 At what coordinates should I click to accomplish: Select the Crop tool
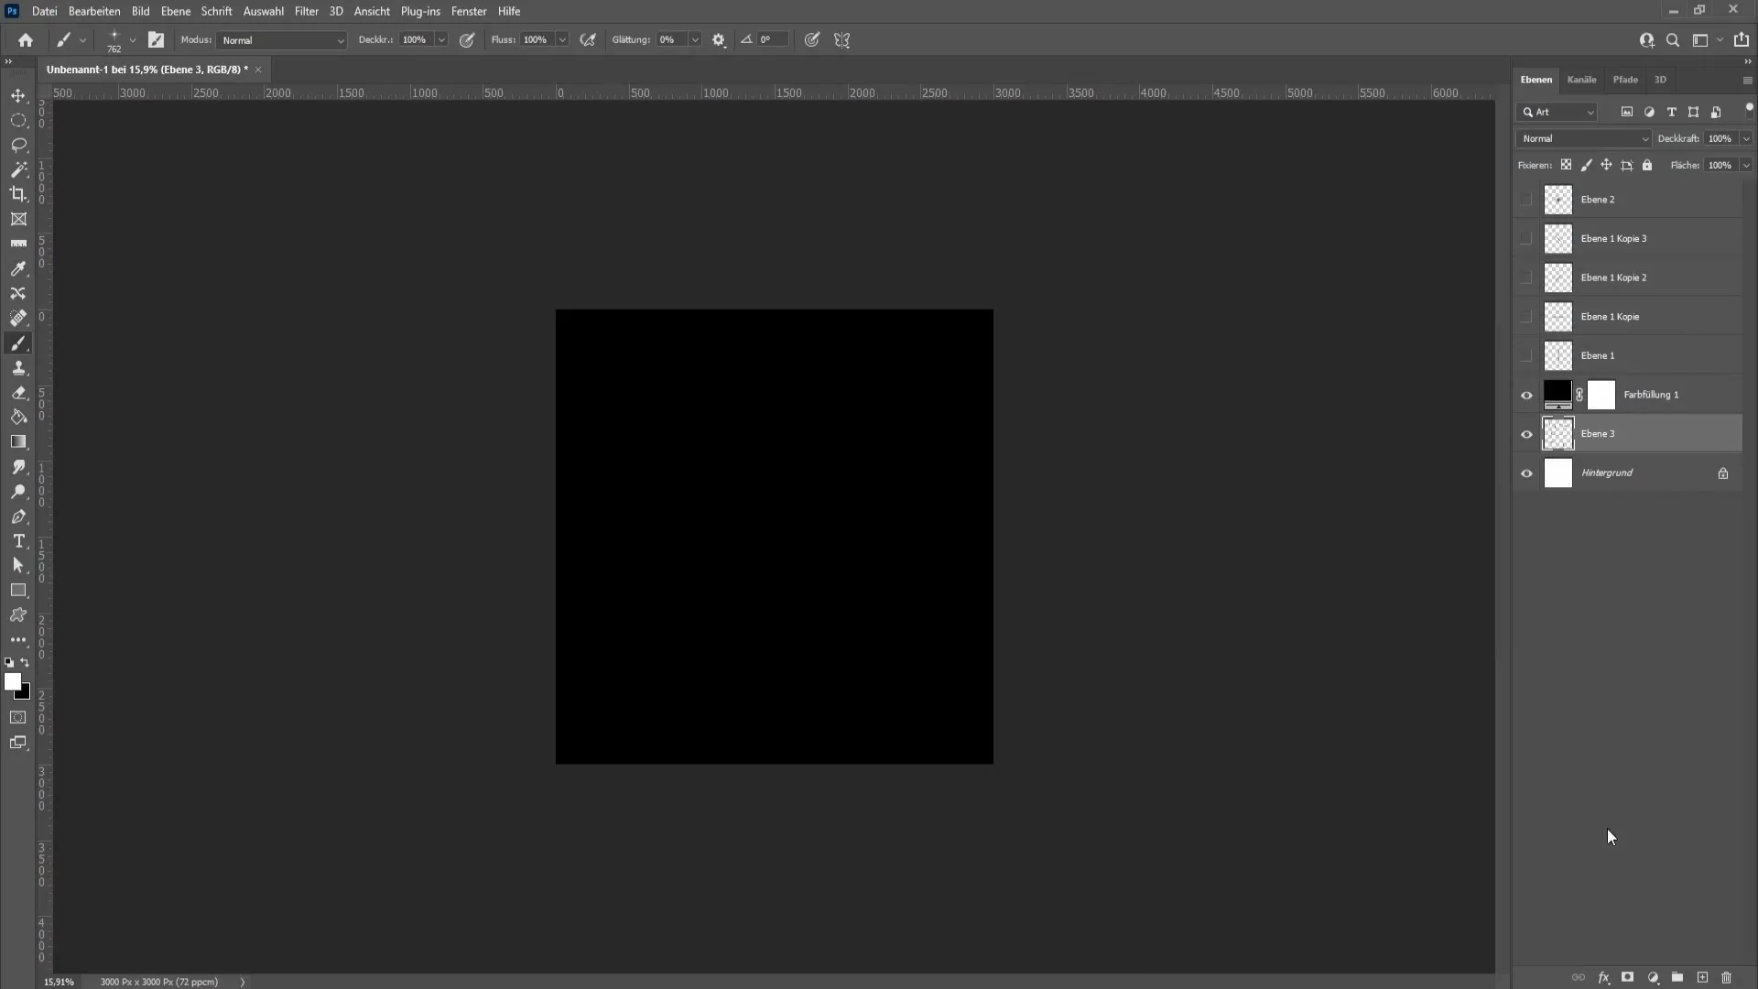coord(18,194)
